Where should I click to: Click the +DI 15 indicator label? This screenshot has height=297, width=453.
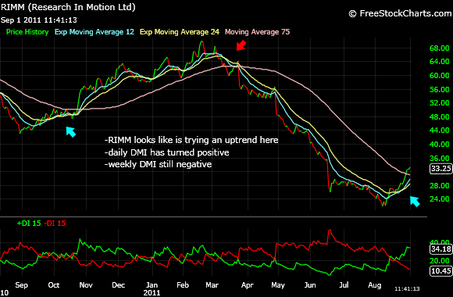click(x=29, y=224)
